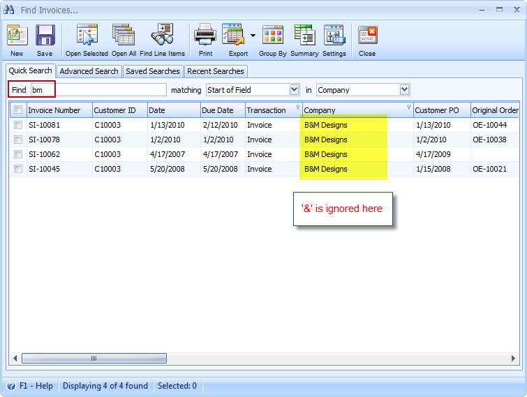Open the matching 'Start of Field' dropdown
The image size is (527, 397).
pyautogui.click(x=294, y=90)
